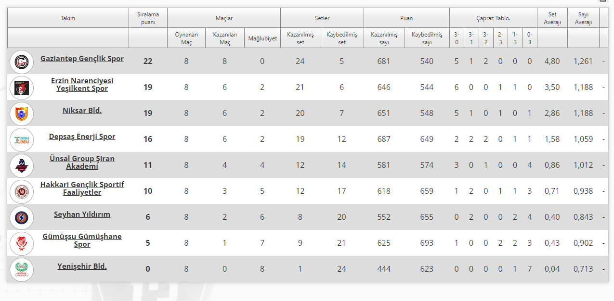This screenshot has width=614, height=301.
Task: Click the Set Averajı column header
Action: tap(552, 18)
